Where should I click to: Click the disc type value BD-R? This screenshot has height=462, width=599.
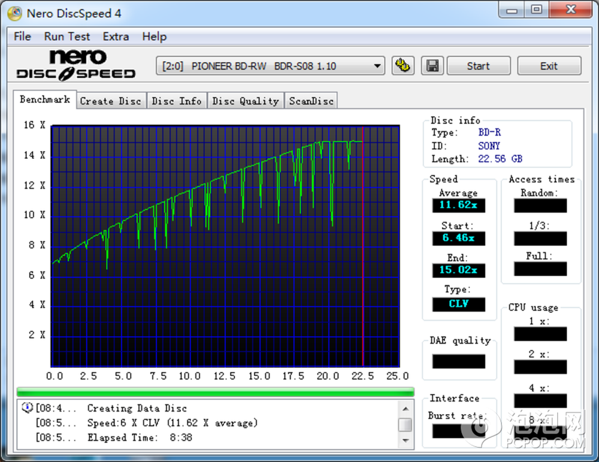[489, 132]
